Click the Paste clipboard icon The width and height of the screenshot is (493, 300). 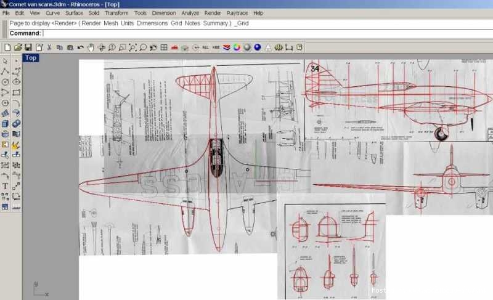pos(70,47)
